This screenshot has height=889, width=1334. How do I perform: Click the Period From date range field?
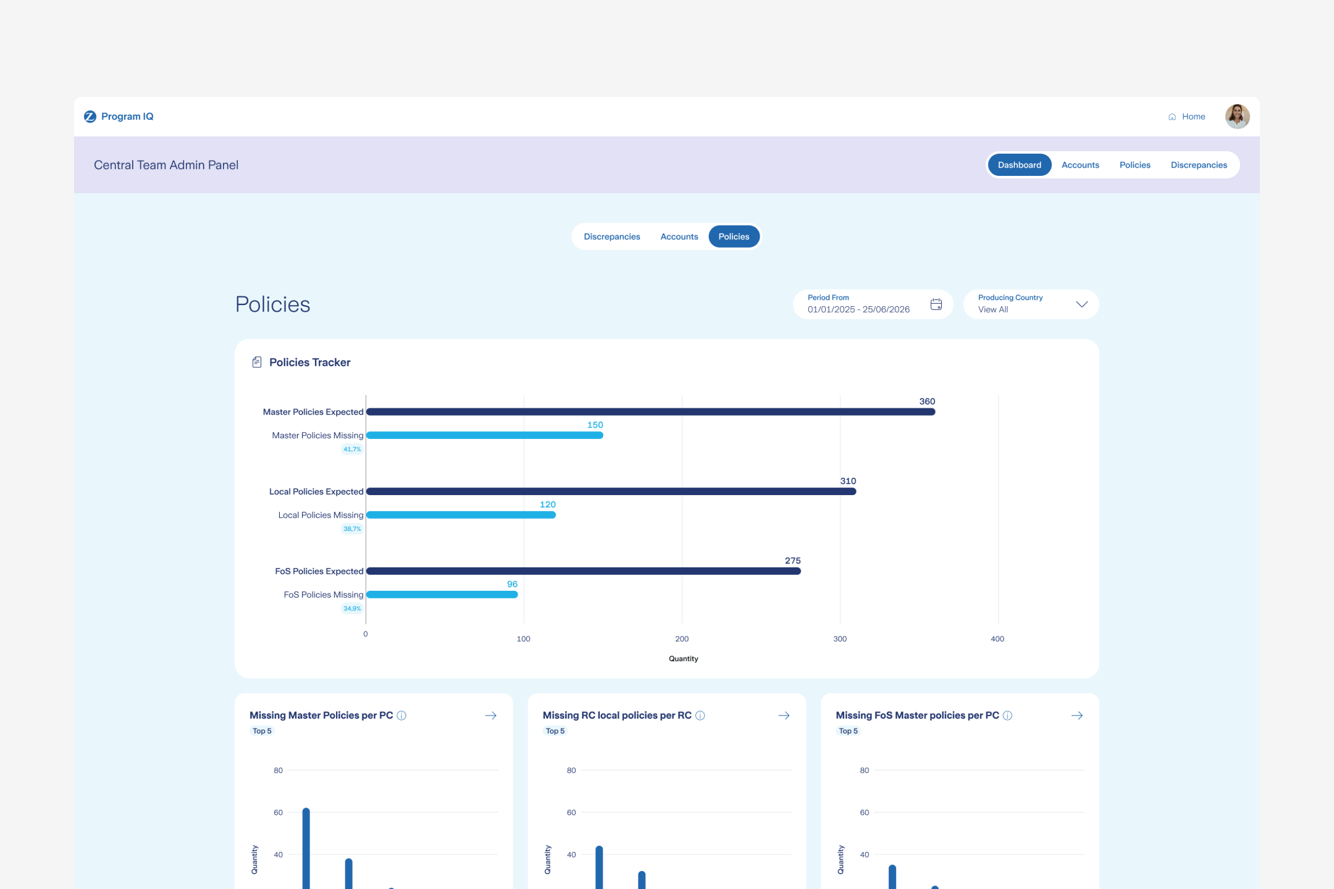873,304
